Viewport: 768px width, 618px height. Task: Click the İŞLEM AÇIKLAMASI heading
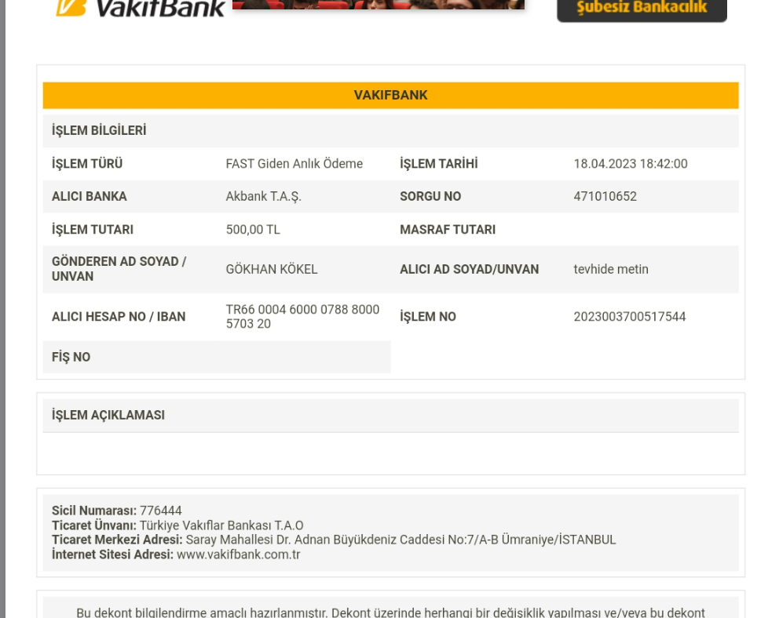[x=108, y=416]
